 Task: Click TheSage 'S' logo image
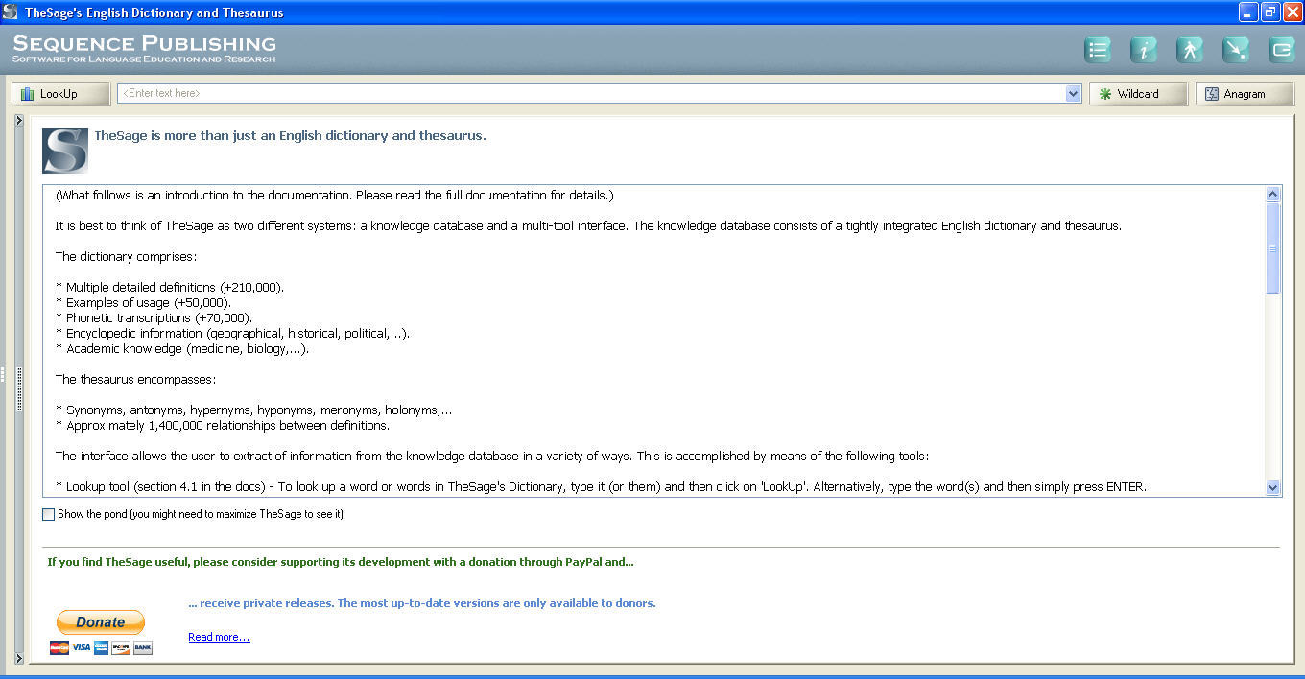[65, 151]
